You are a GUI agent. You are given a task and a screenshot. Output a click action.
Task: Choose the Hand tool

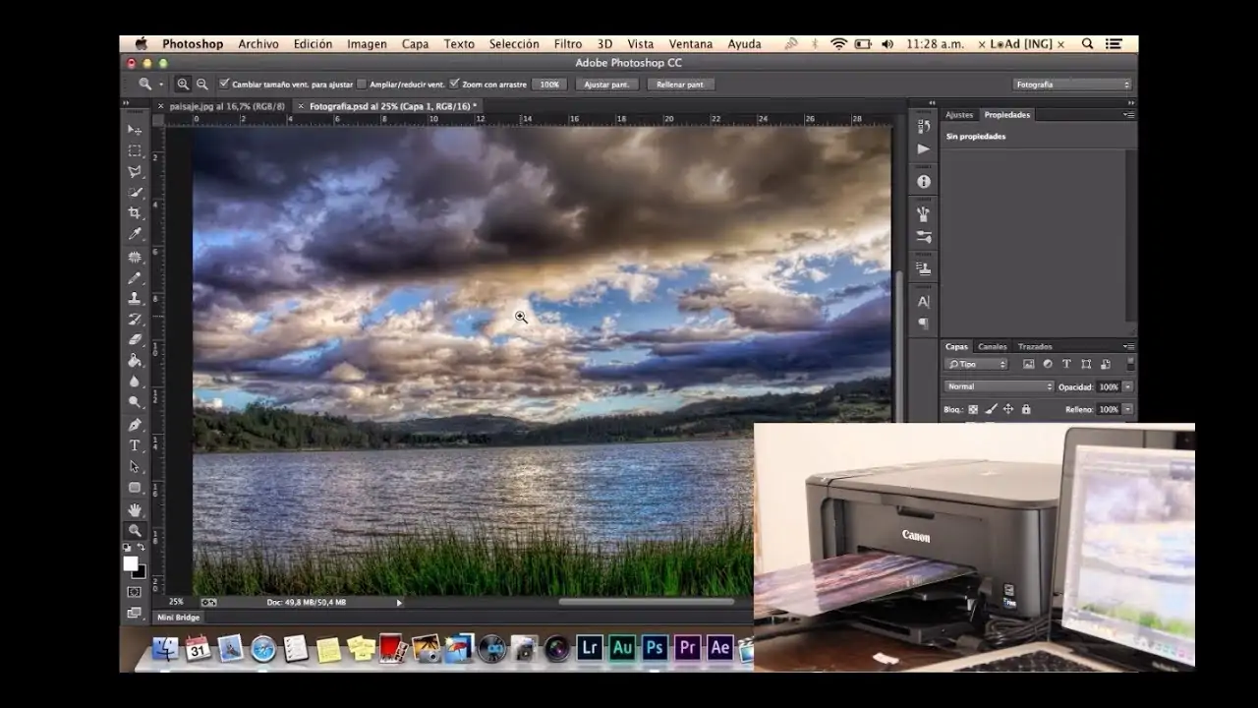pyautogui.click(x=135, y=509)
